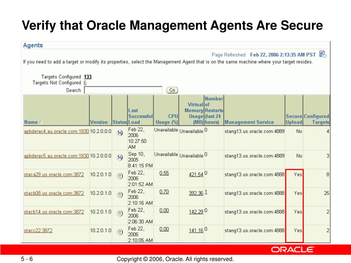Open agent stacb14.us.oracle.com:3872
The width and height of the screenshot is (351, 263).
pos(54,212)
